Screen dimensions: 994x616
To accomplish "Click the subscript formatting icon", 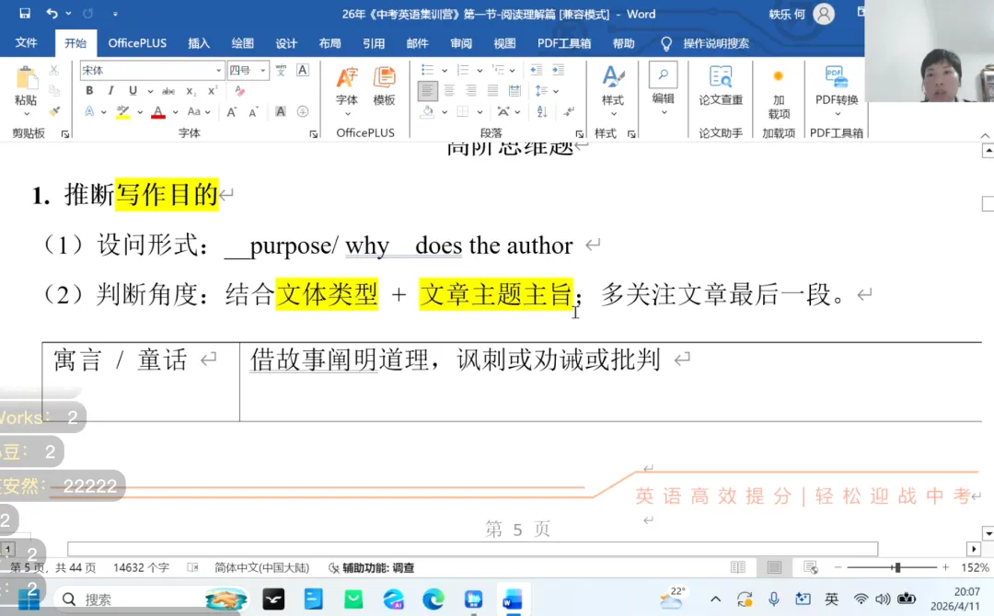I will (191, 90).
